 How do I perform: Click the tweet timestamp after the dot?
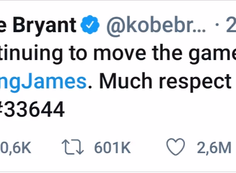[x=231, y=25]
